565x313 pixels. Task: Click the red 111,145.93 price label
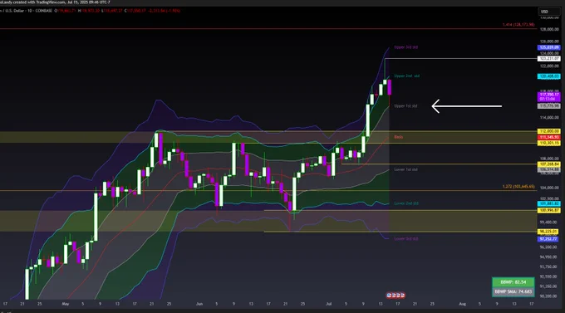(x=548, y=137)
